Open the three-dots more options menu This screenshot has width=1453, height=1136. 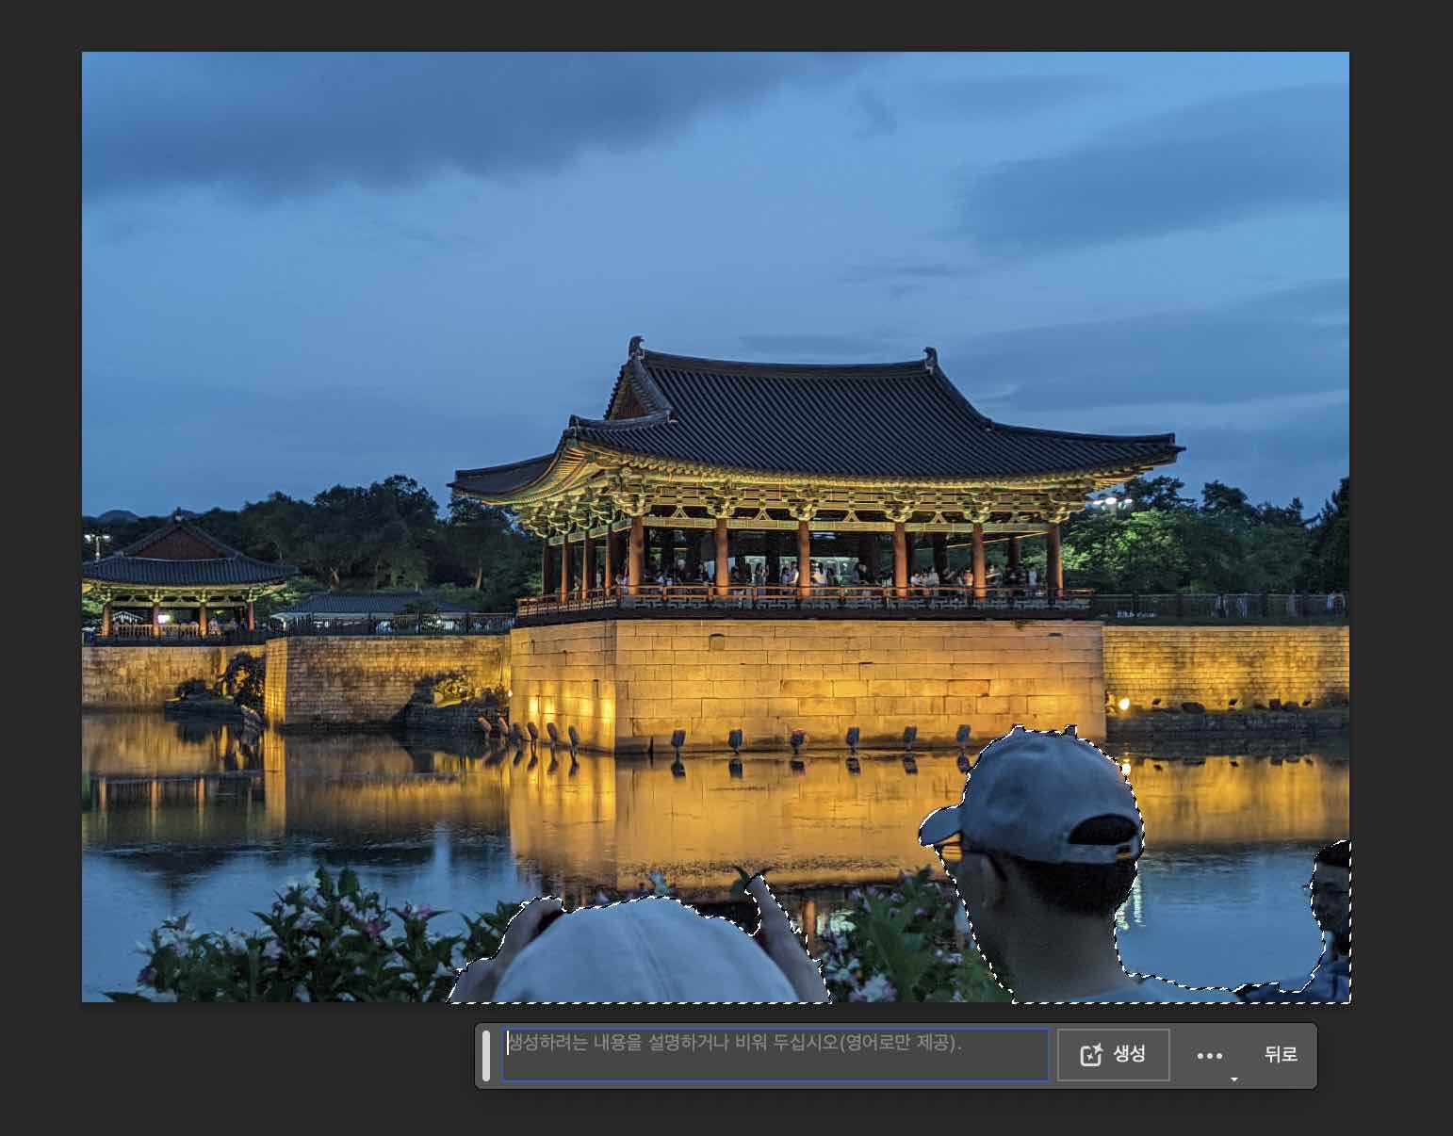(1210, 1056)
